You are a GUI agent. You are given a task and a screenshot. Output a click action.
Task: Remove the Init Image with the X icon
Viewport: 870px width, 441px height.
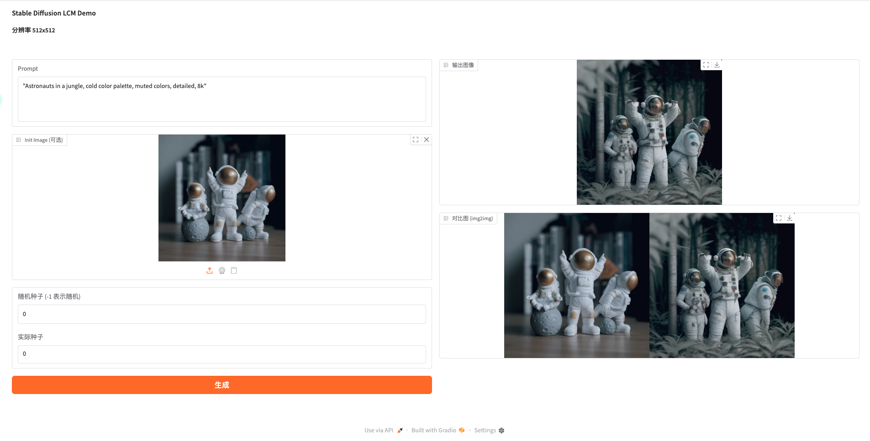pyautogui.click(x=427, y=140)
